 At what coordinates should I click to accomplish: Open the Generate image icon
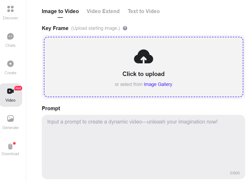[x=10, y=119]
